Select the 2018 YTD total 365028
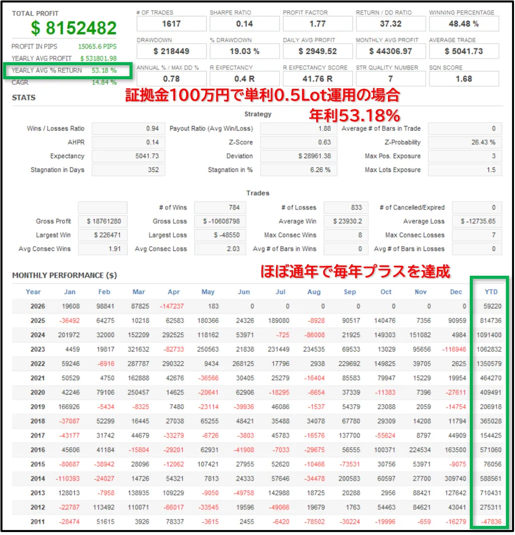515x535 pixels. (x=491, y=421)
